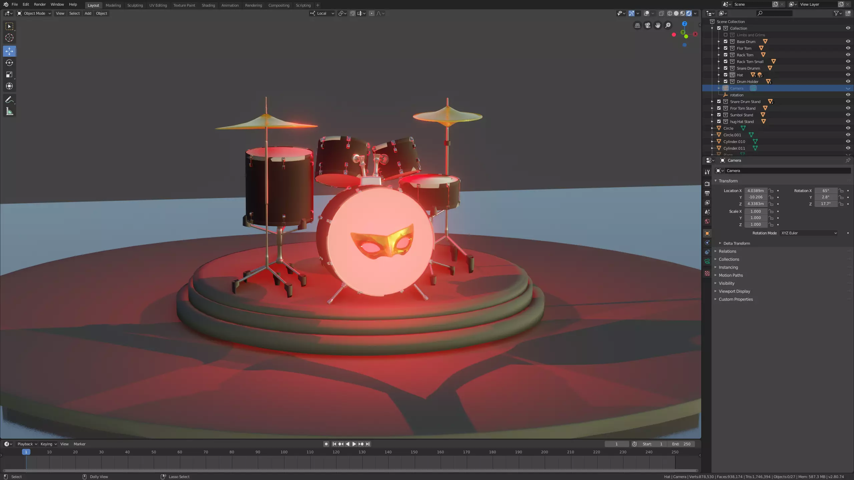Click play animation button

click(x=354, y=444)
